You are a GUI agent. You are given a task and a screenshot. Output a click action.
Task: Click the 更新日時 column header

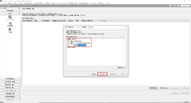click(x=93, y=21)
